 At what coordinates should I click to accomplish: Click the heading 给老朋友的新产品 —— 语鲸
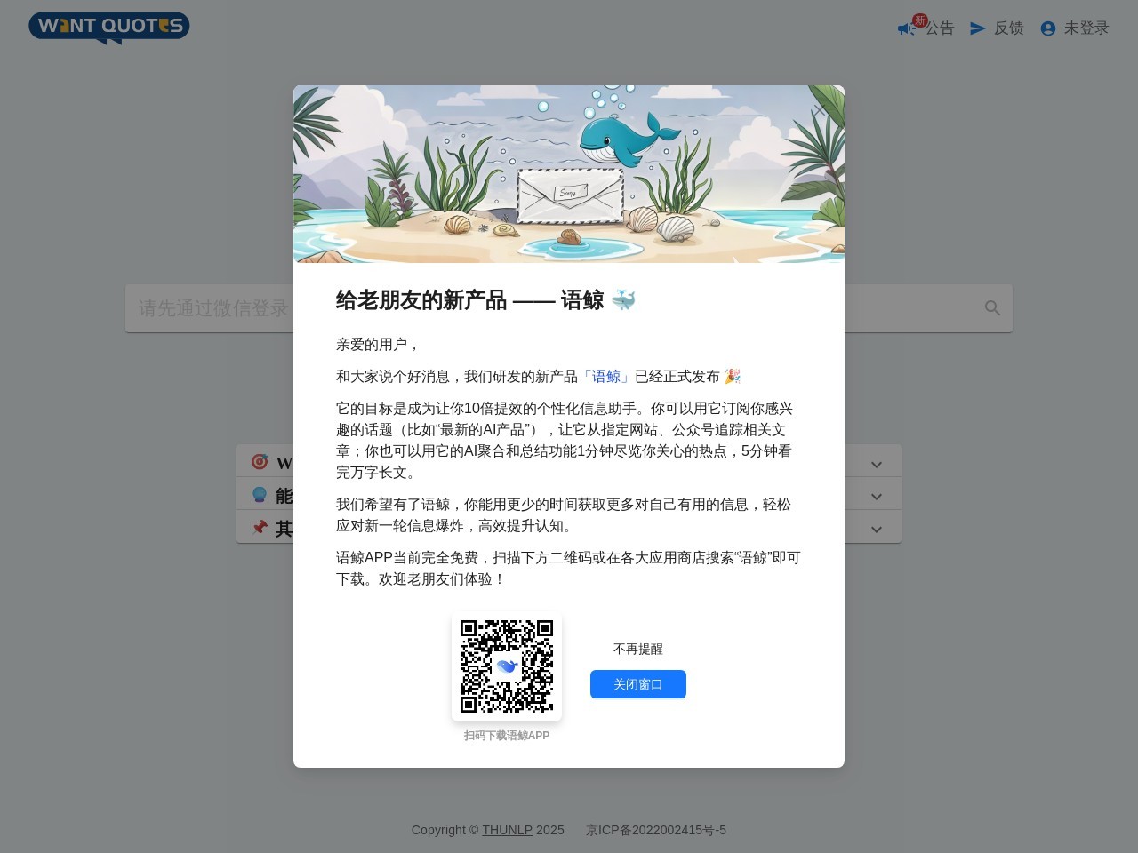[x=485, y=300]
